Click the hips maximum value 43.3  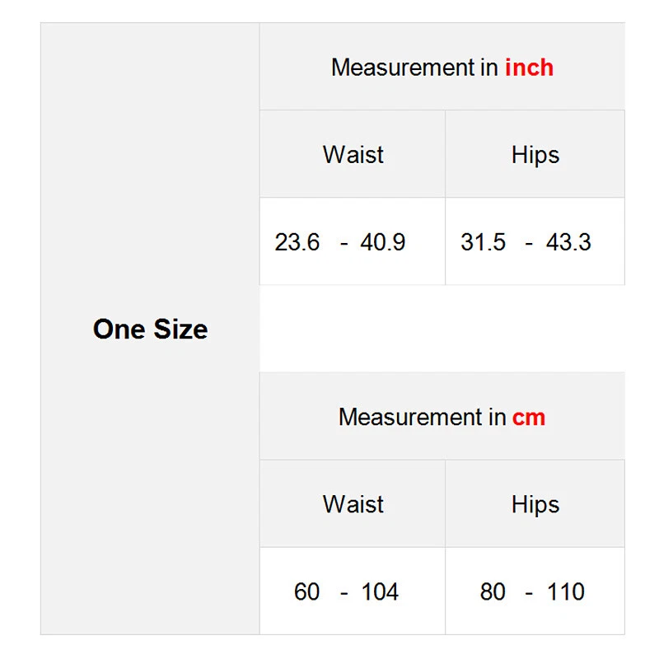[x=568, y=242]
